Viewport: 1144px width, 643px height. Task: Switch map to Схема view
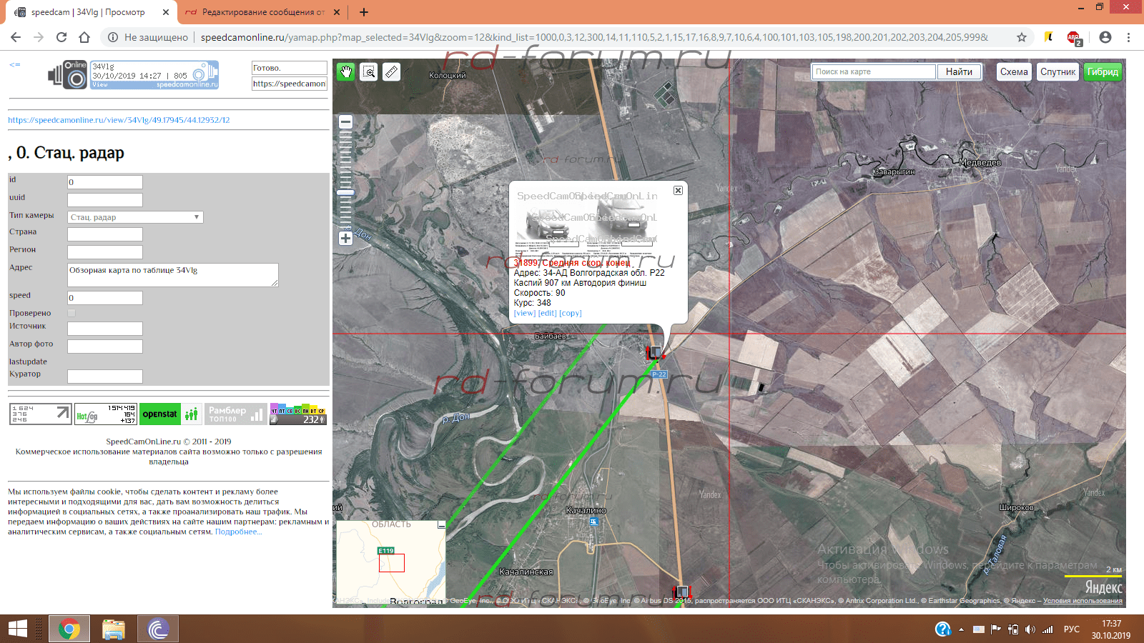1014,71
